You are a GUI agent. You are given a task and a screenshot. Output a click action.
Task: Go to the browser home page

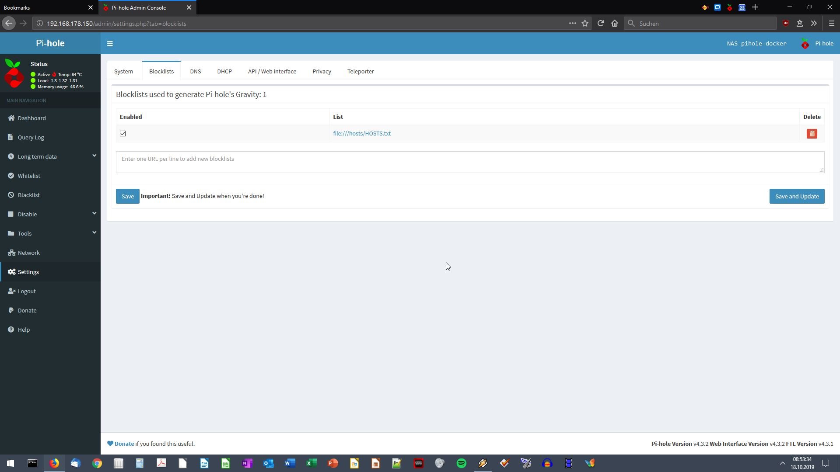click(x=615, y=24)
